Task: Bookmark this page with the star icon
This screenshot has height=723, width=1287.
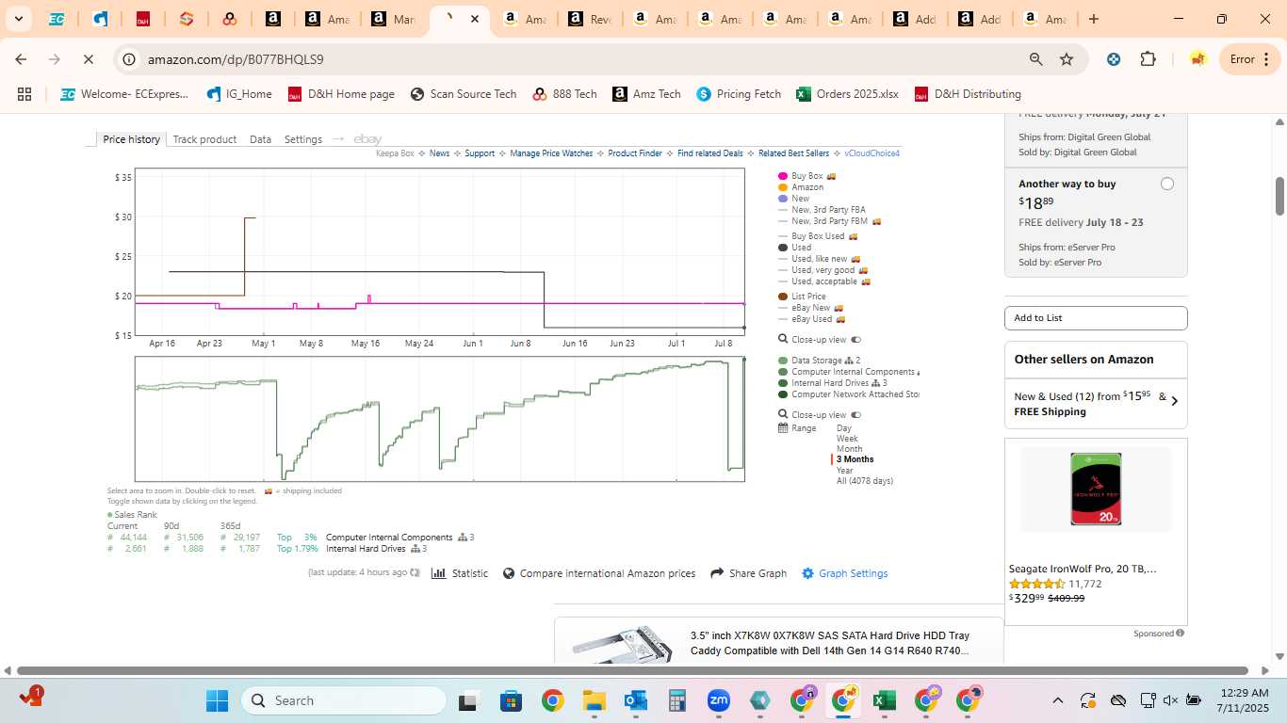Action: click(x=1067, y=59)
